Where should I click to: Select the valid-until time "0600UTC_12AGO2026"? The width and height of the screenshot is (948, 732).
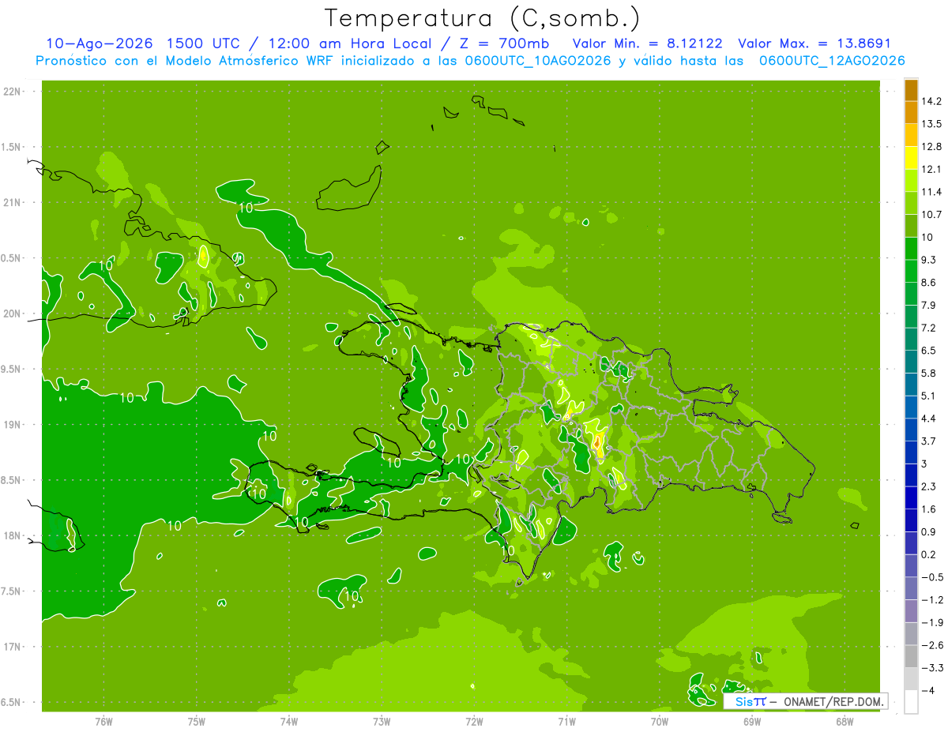click(832, 61)
